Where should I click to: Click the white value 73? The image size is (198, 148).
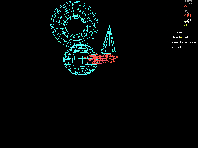click(187, 23)
